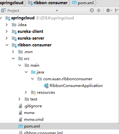Click the Maven icon beside pom.xml in tree
This screenshot has height=134, width=119.
tap(20, 126)
